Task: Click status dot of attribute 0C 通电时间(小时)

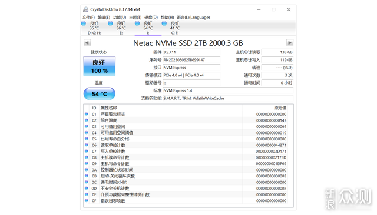Action: coord(87,182)
